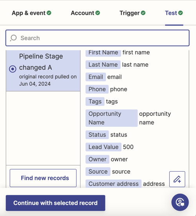Click green checkmark beside Test
This screenshot has width=196, height=216.
coord(180,13)
